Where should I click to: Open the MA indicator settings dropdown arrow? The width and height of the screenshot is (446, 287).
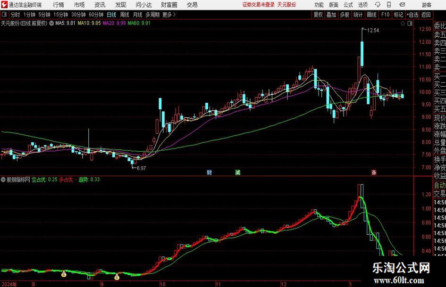(x=51, y=23)
